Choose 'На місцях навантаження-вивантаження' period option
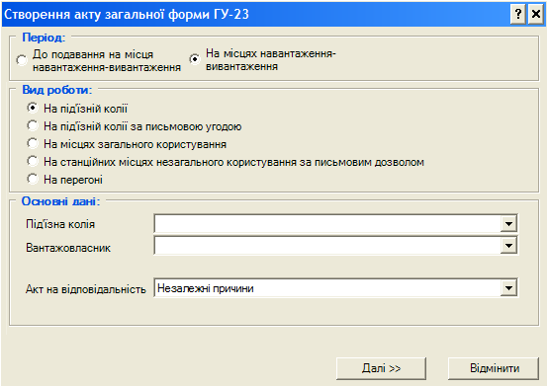 (195, 59)
